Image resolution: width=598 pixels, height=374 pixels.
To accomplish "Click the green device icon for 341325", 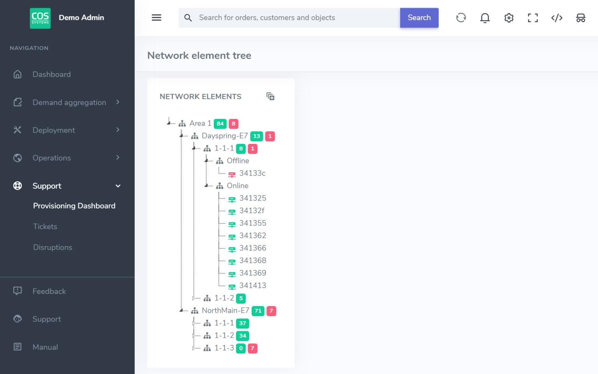I will point(232,199).
